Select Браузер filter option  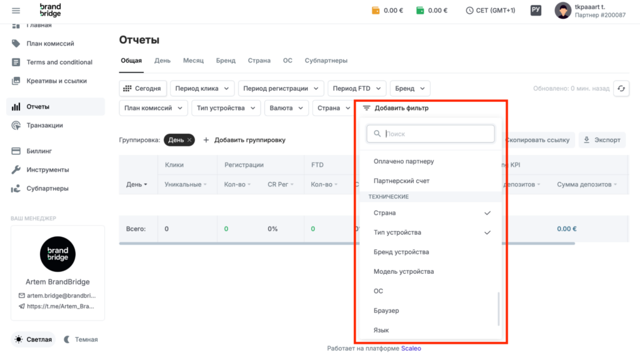pyautogui.click(x=431, y=311)
